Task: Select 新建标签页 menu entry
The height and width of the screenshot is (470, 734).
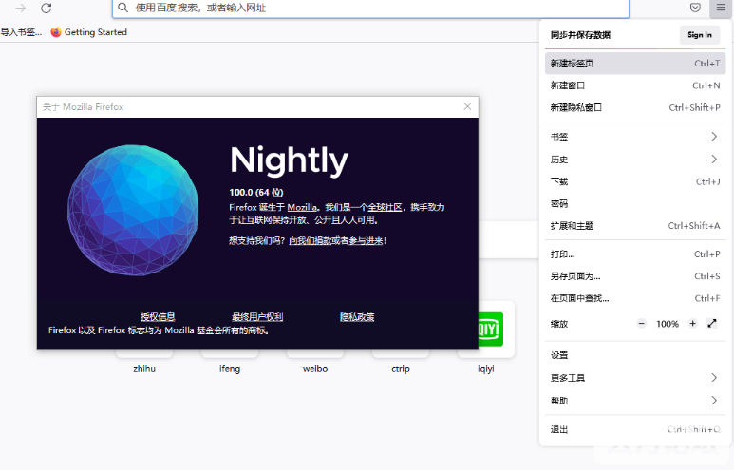Action: pos(635,64)
